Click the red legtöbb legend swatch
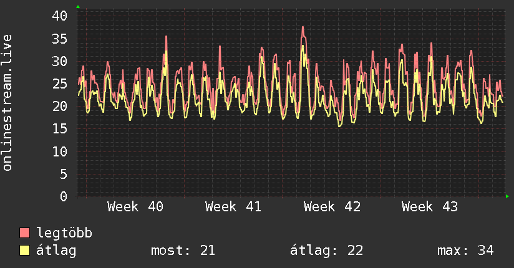The height and width of the screenshot is (268, 514). pos(25,233)
